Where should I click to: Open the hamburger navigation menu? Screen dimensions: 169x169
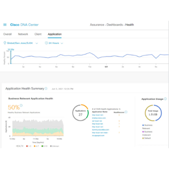pyautogui.click(x=5, y=25)
